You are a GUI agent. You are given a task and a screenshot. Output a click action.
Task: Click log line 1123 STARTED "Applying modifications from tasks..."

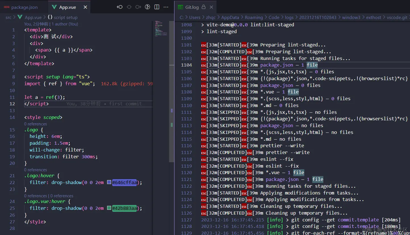click(280, 193)
